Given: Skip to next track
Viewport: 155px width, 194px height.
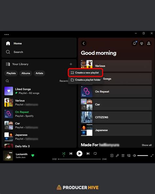Looking at the screenshot, I should [x=88, y=154].
